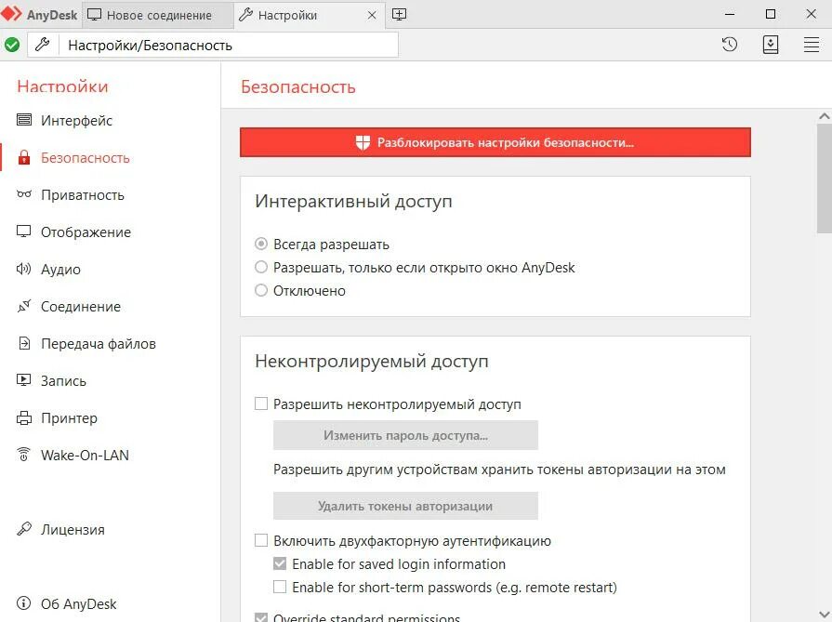Open Об AnyDesk section
Image resolution: width=832 pixels, height=622 pixels.
coord(78,603)
